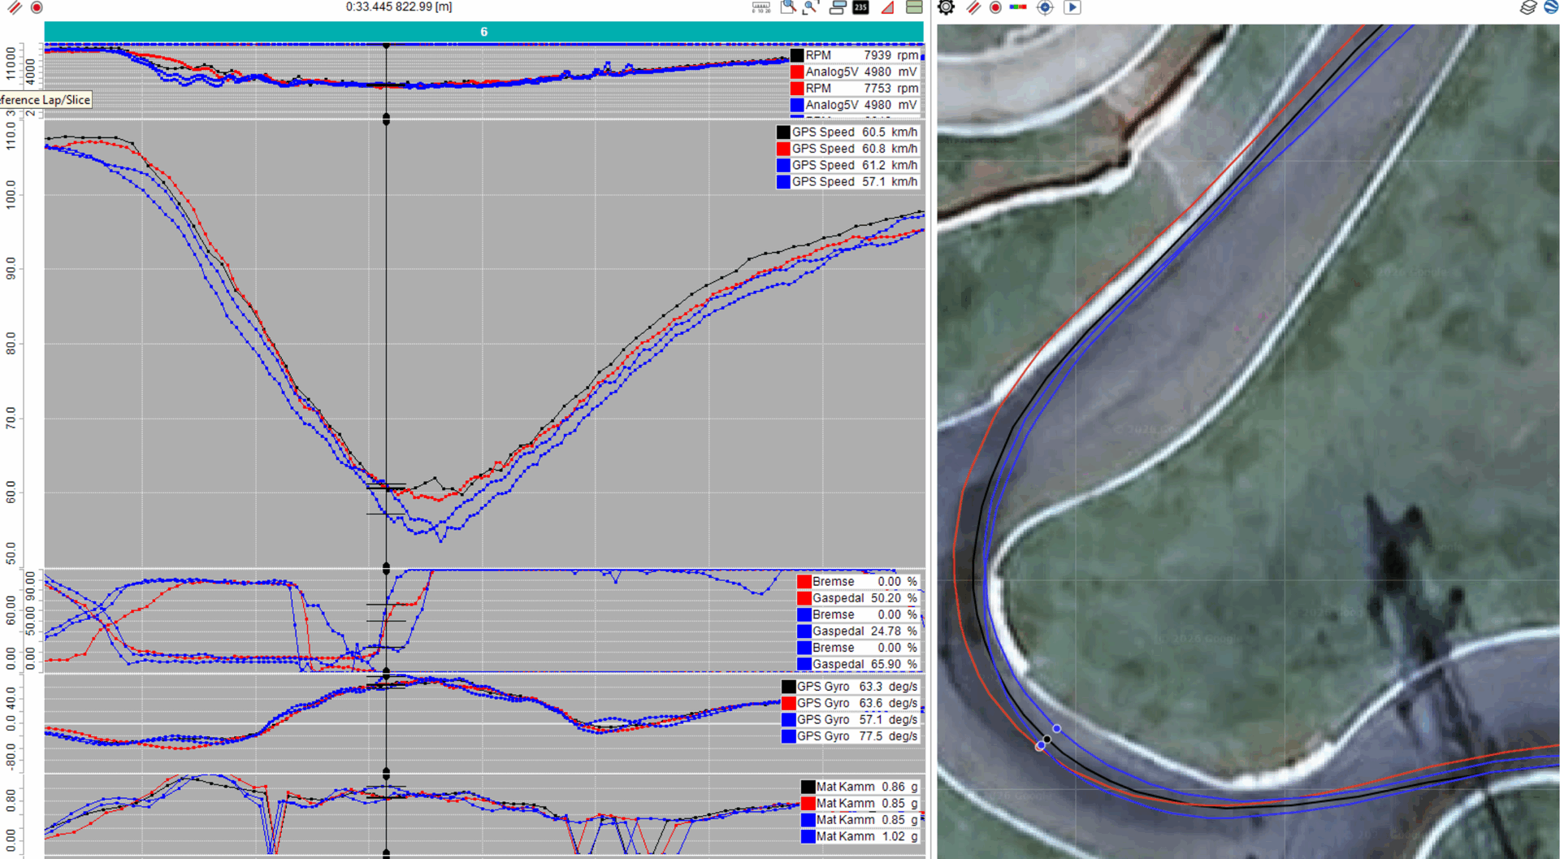Screen dimensions: 1560x859
Task: Click the blue-green-red color bar icon
Action: pyautogui.click(x=1018, y=7)
